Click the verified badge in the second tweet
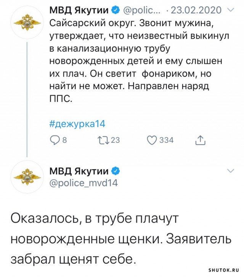This screenshot has height=277, width=244. click(x=116, y=171)
